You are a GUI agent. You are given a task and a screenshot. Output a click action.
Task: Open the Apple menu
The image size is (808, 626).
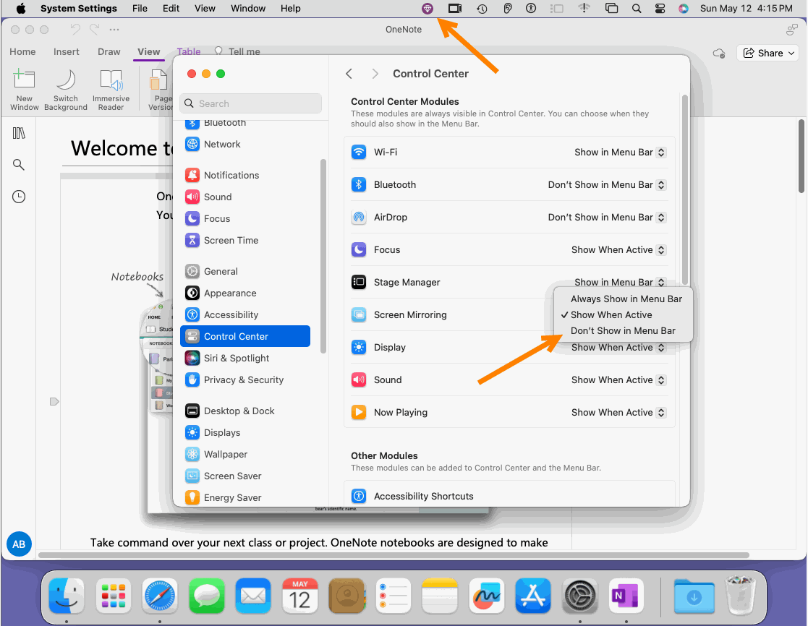coord(20,8)
